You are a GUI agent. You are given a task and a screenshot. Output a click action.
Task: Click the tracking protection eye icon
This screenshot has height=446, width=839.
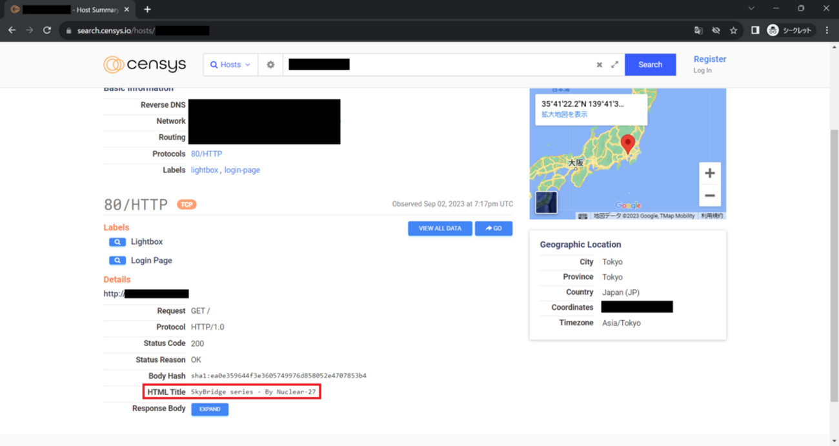[x=716, y=30]
